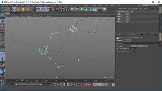
Task: Click Emitter label in viewport
Action: [x=62, y=65]
